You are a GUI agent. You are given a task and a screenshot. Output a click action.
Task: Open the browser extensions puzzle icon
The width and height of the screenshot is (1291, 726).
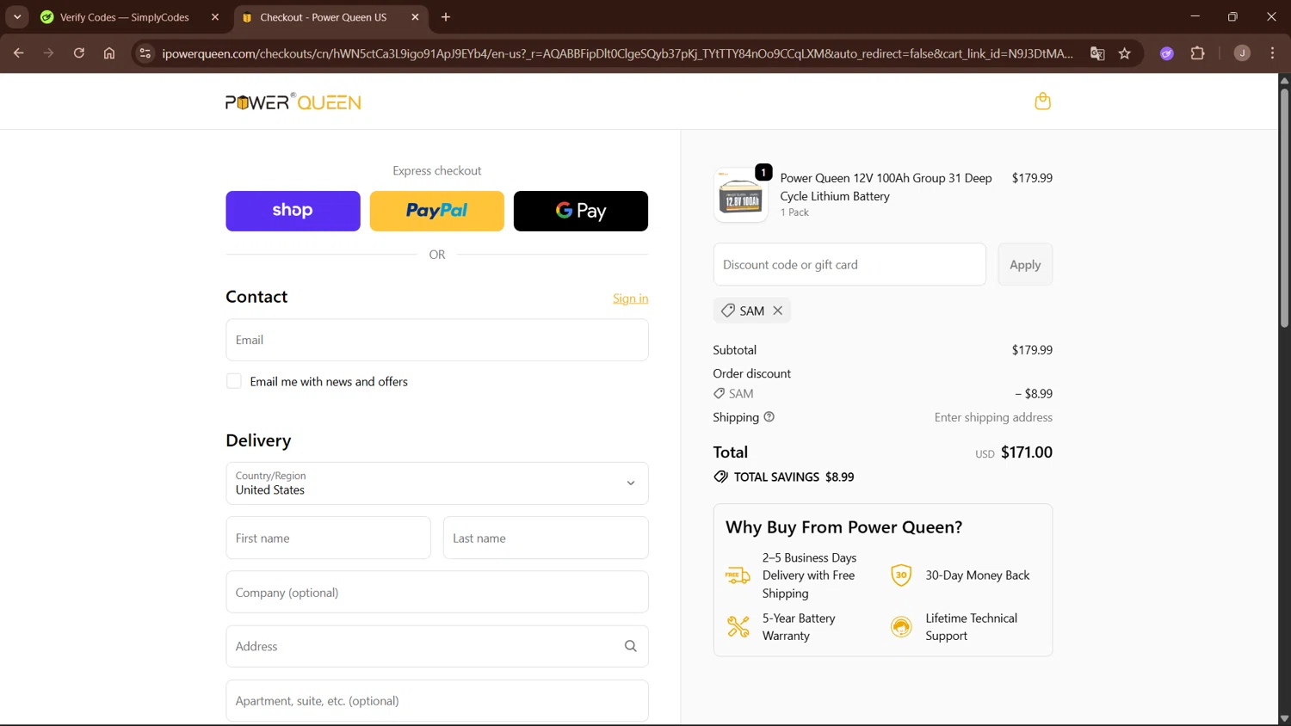tap(1197, 53)
